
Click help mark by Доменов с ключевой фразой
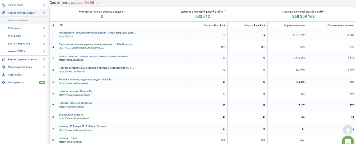coord(224,11)
